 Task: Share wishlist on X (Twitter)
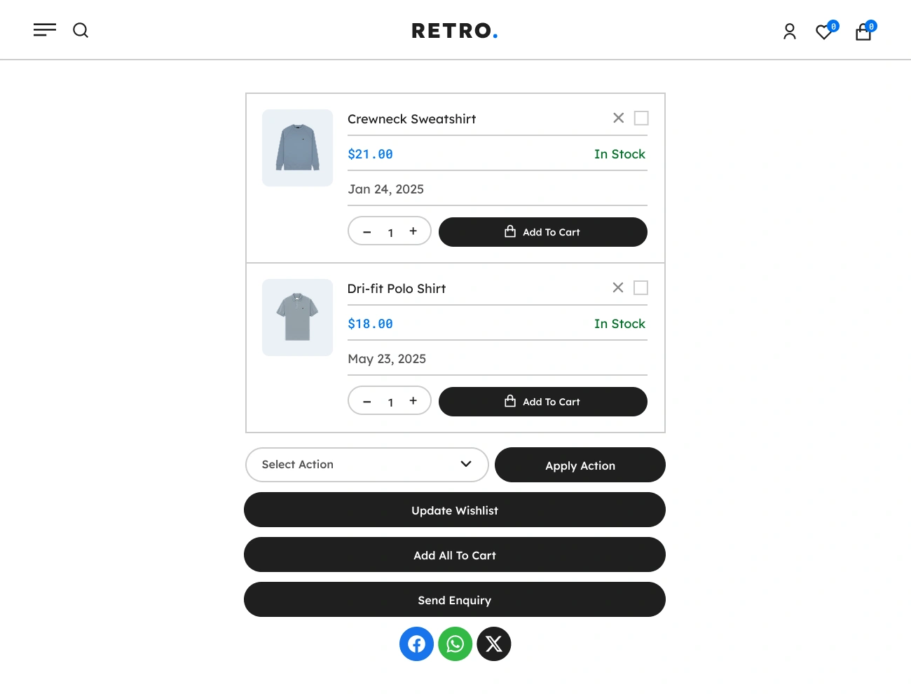point(494,644)
